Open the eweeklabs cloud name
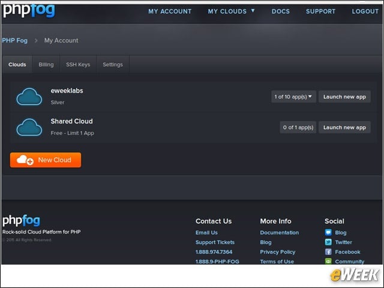Viewport: 384px width, 288px height. (67, 91)
